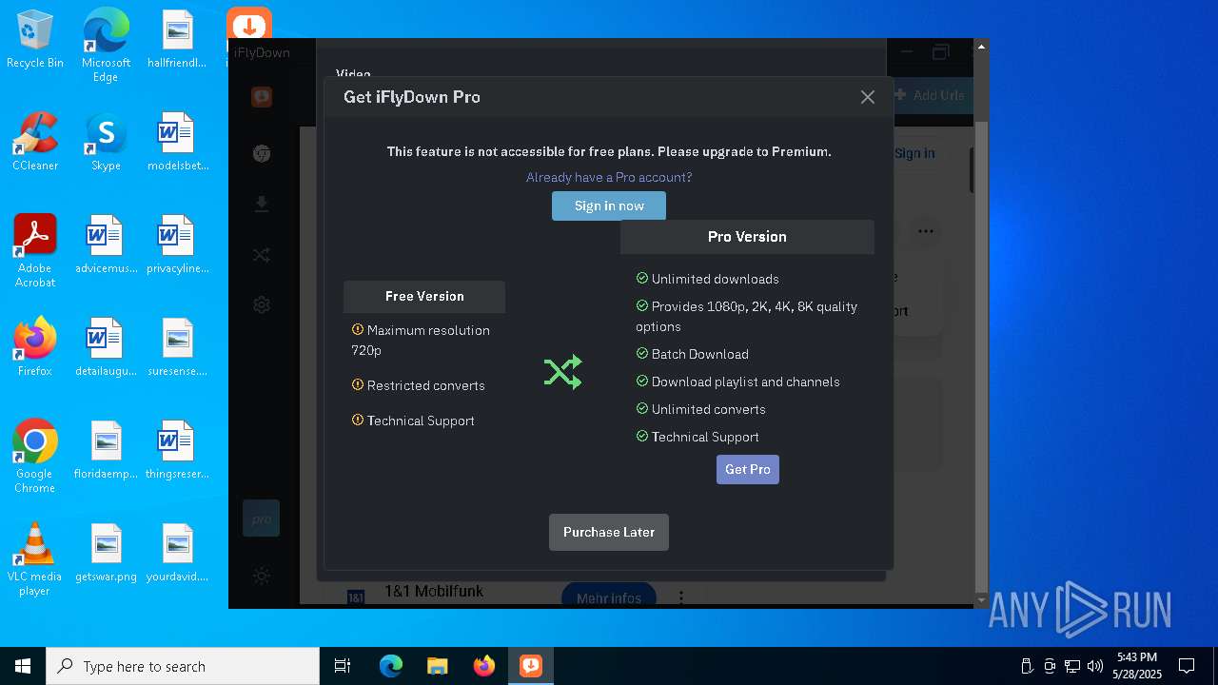Image resolution: width=1218 pixels, height=685 pixels.
Task: Open the iFlyDown sidebar download icon
Action: click(262, 205)
